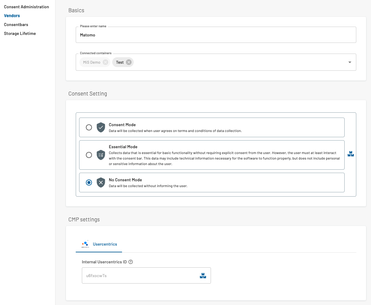Switch to the Usercentrics tab
The height and width of the screenshot is (305, 371).
(x=105, y=244)
